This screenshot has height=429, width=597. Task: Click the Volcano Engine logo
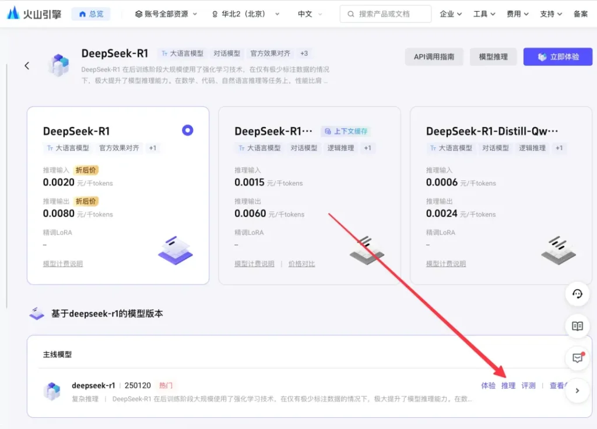click(x=35, y=13)
